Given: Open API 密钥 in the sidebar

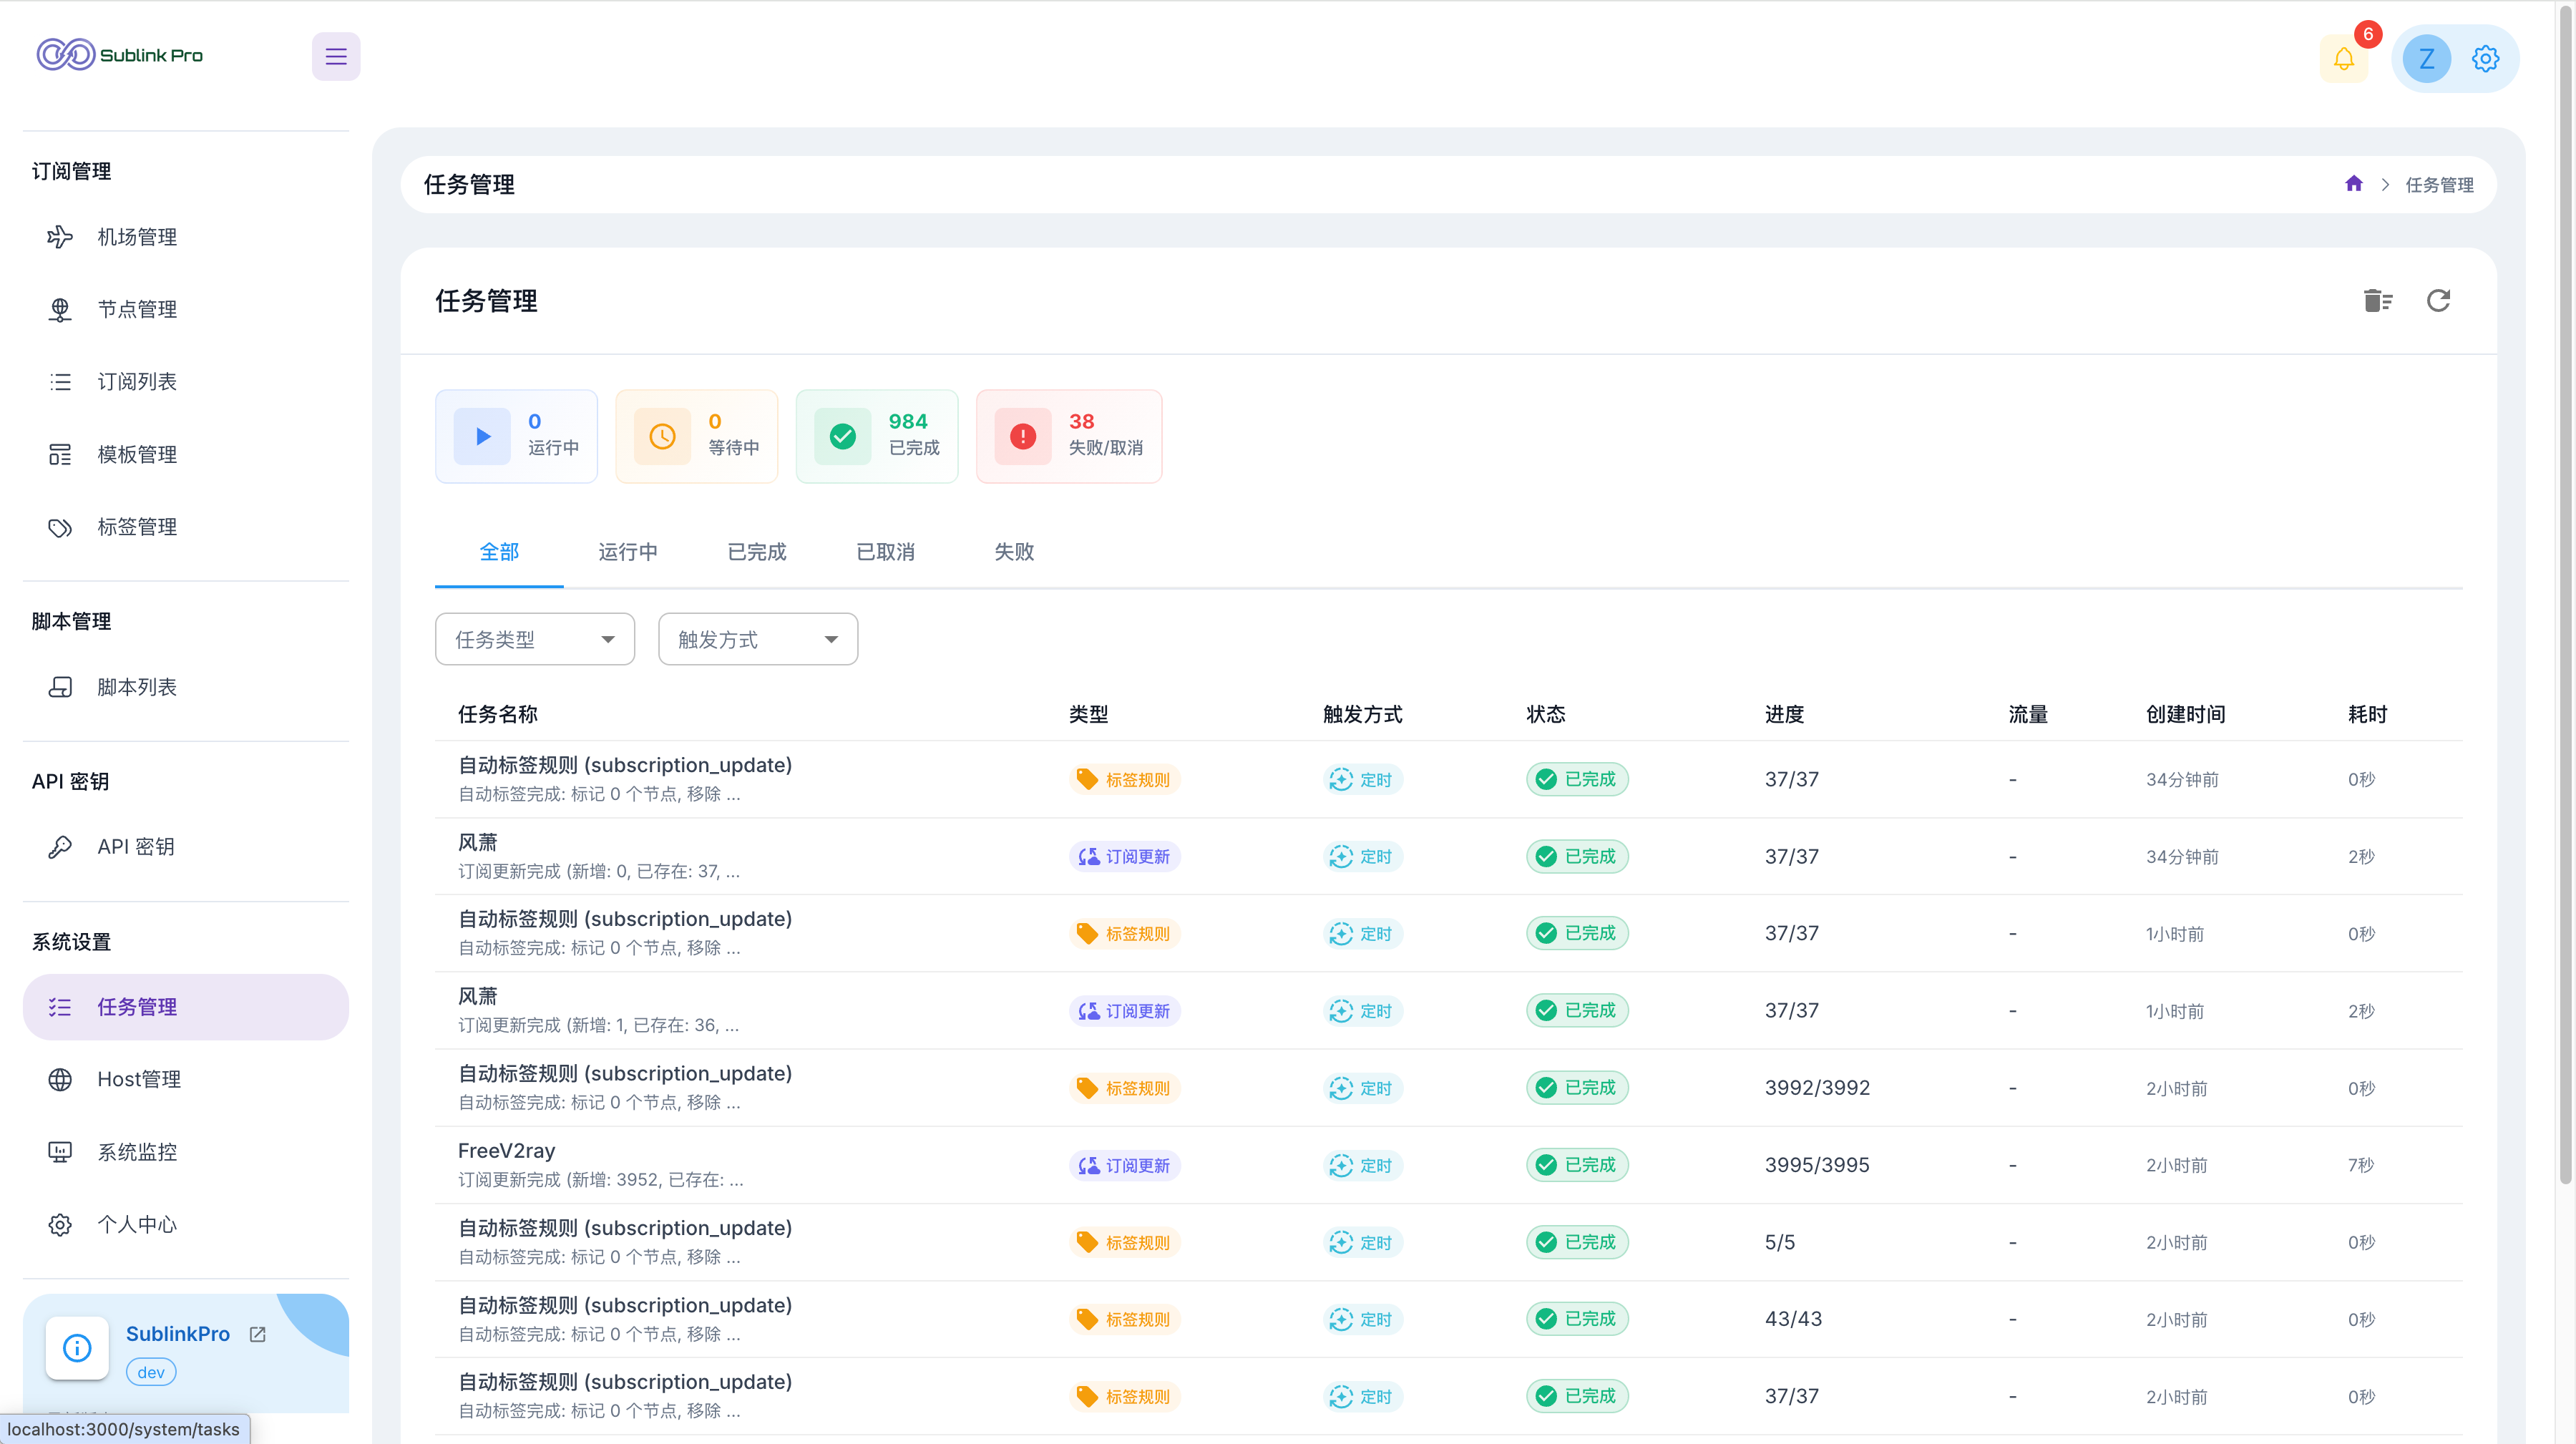Looking at the screenshot, I should [186, 847].
